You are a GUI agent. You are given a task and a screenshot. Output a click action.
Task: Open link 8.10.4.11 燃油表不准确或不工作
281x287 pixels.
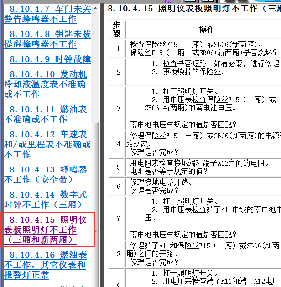[45, 115]
